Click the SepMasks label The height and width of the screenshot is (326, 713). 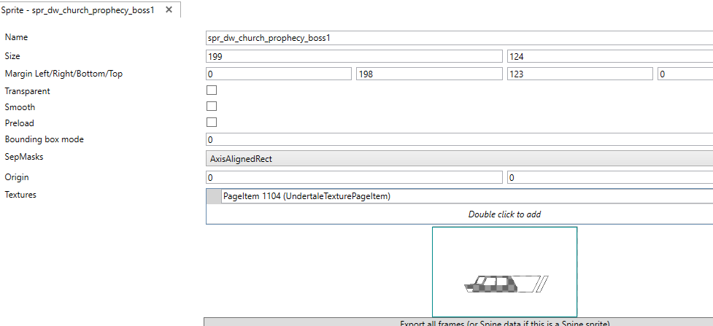click(x=23, y=157)
